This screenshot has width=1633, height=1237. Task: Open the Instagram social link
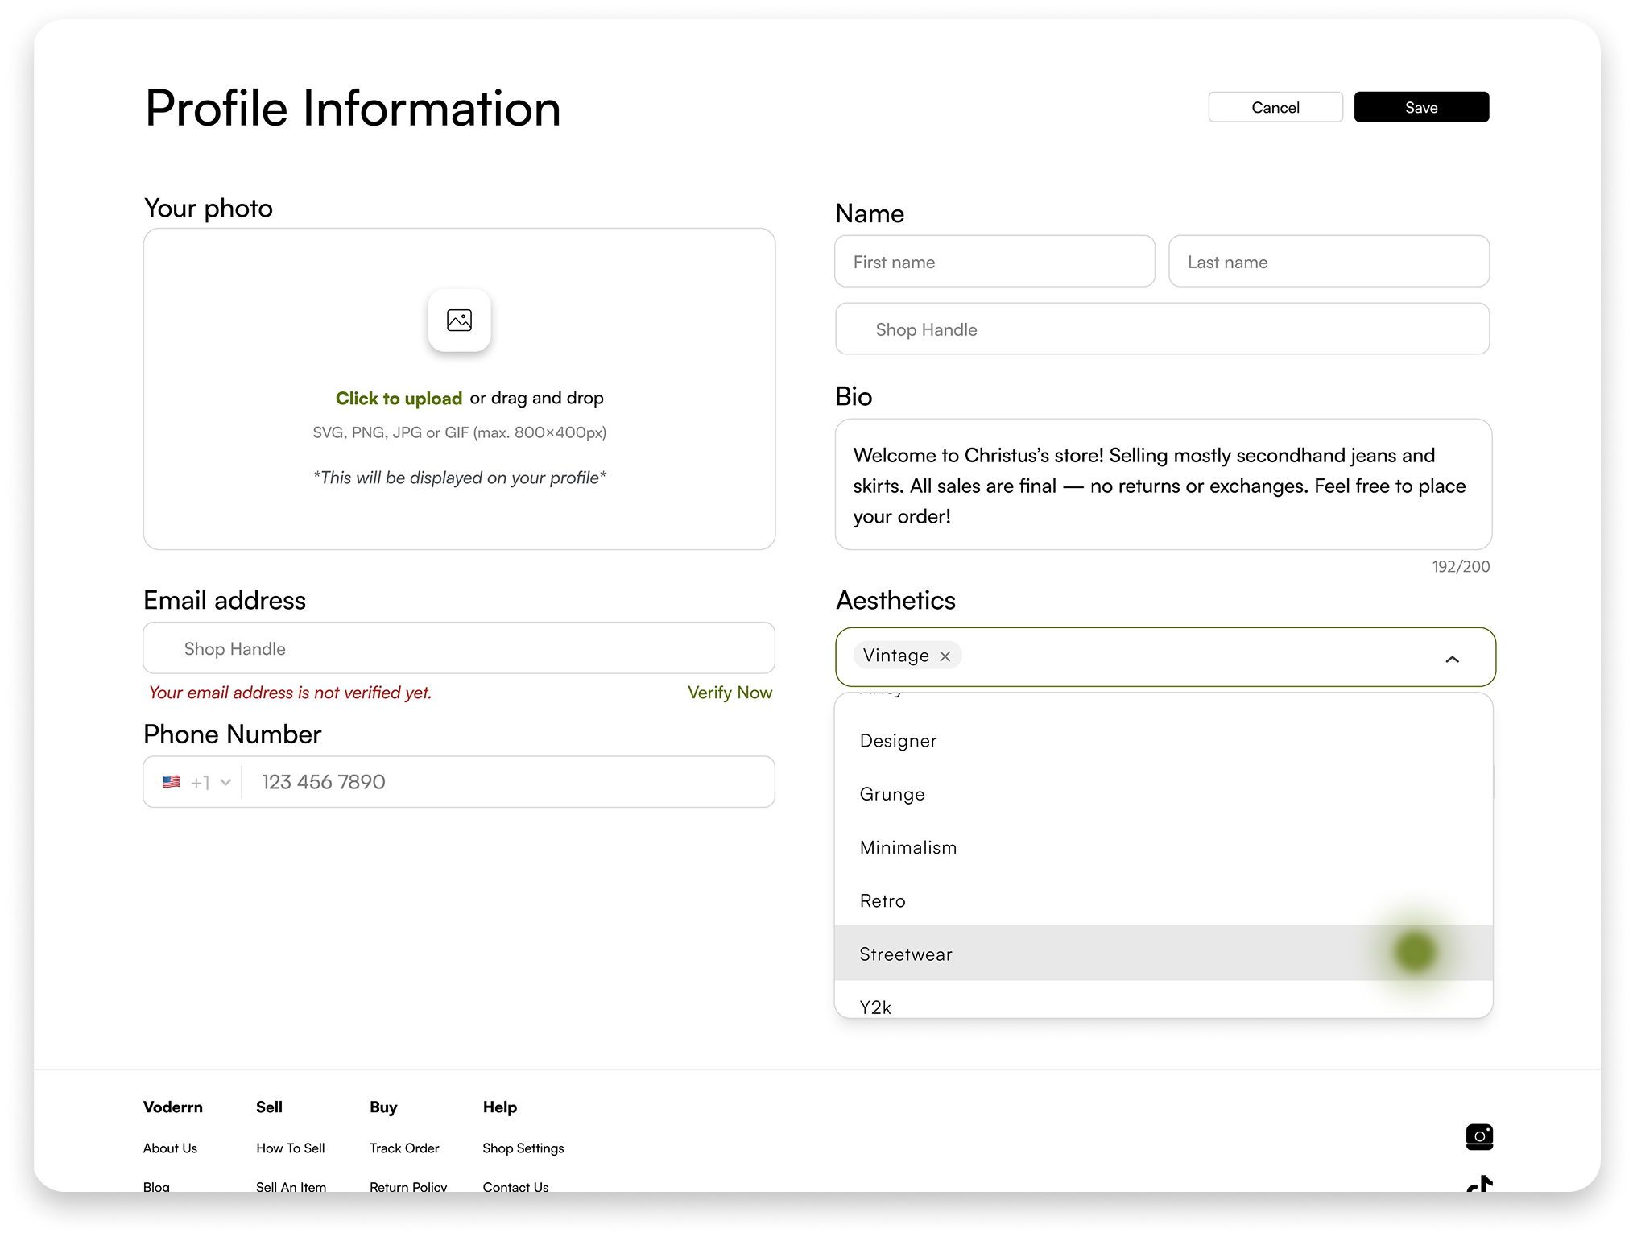[1478, 1136]
